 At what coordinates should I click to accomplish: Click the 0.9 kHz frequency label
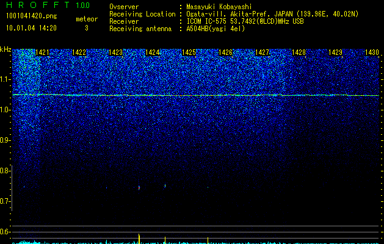pyautogui.click(x=4, y=140)
